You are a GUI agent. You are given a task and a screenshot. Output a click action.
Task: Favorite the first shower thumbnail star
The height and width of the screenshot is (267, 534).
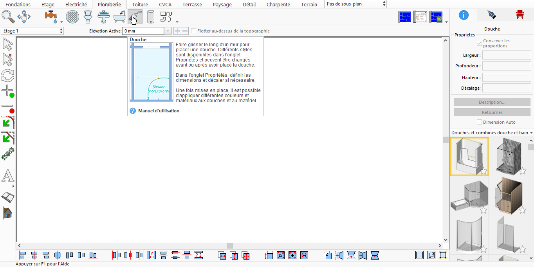pyautogui.click(x=483, y=171)
